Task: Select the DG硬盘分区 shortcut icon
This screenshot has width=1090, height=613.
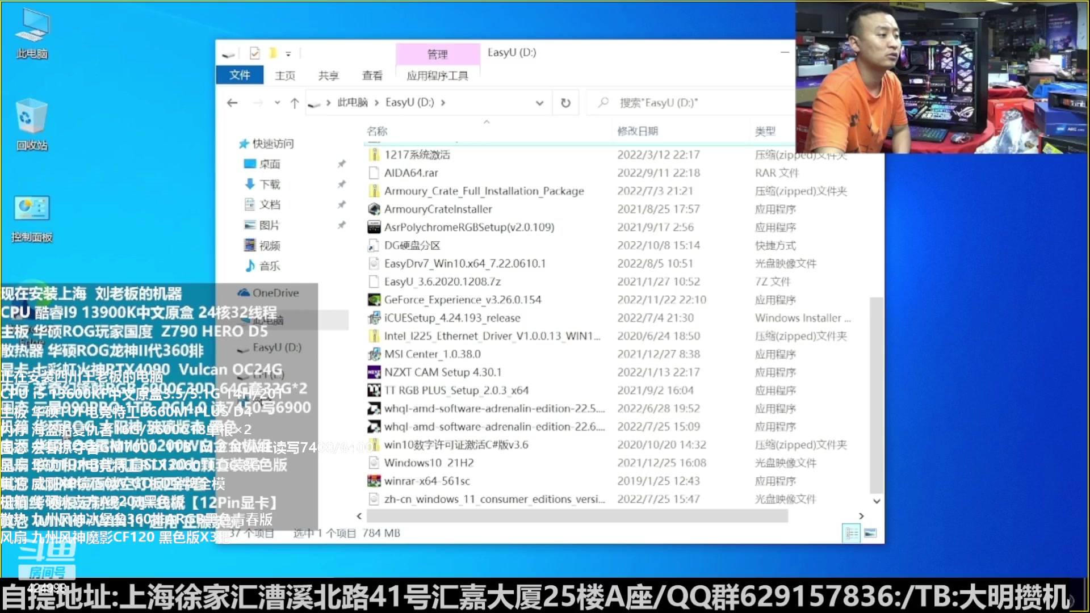Action: tap(374, 245)
